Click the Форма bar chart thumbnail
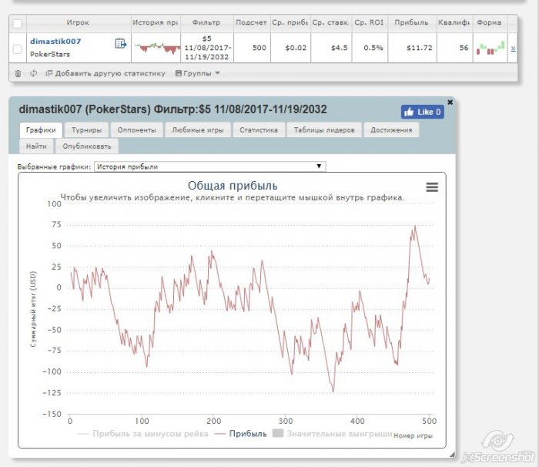Screen dimensions: 539x467 490,48
